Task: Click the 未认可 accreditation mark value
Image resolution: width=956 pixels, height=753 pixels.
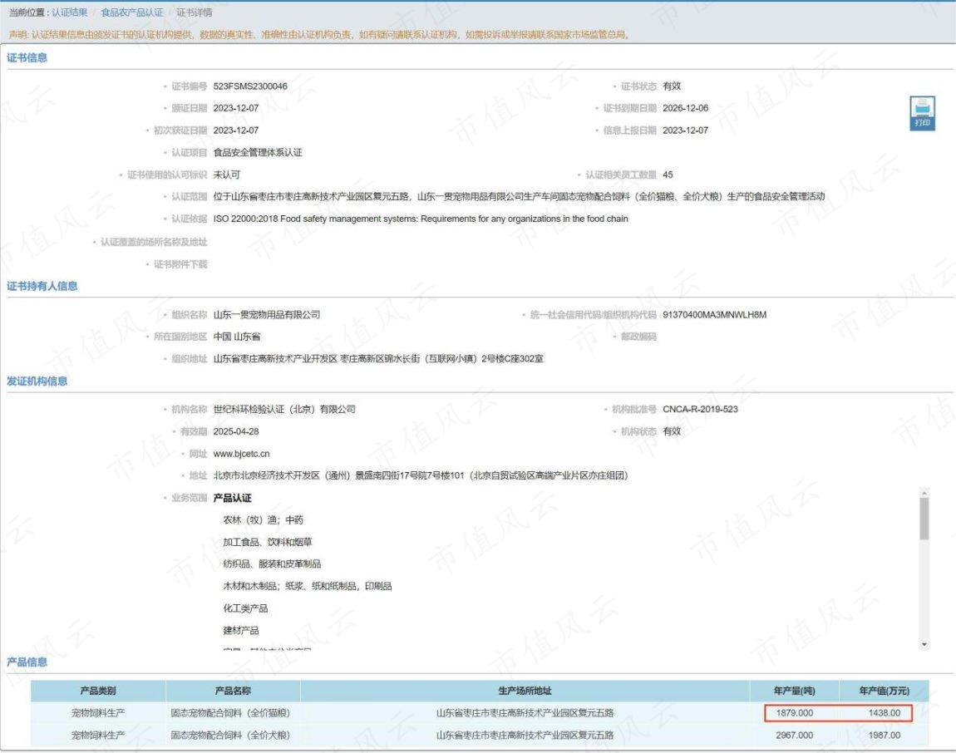Action: (x=227, y=175)
